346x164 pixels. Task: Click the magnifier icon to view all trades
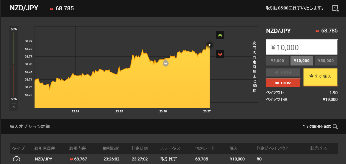[x=335, y=127]
